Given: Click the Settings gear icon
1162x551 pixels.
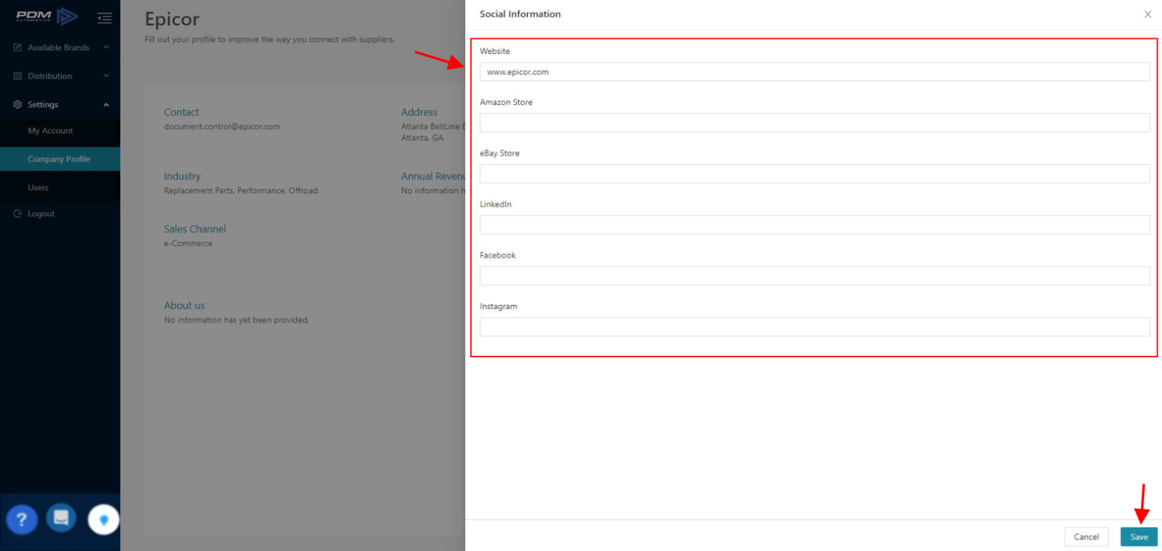Looking at the screenshot, I should [x=17, y=105].
